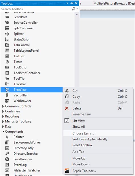
Task: Close the Toolbox panel
Action: click(x=76, y=3)
